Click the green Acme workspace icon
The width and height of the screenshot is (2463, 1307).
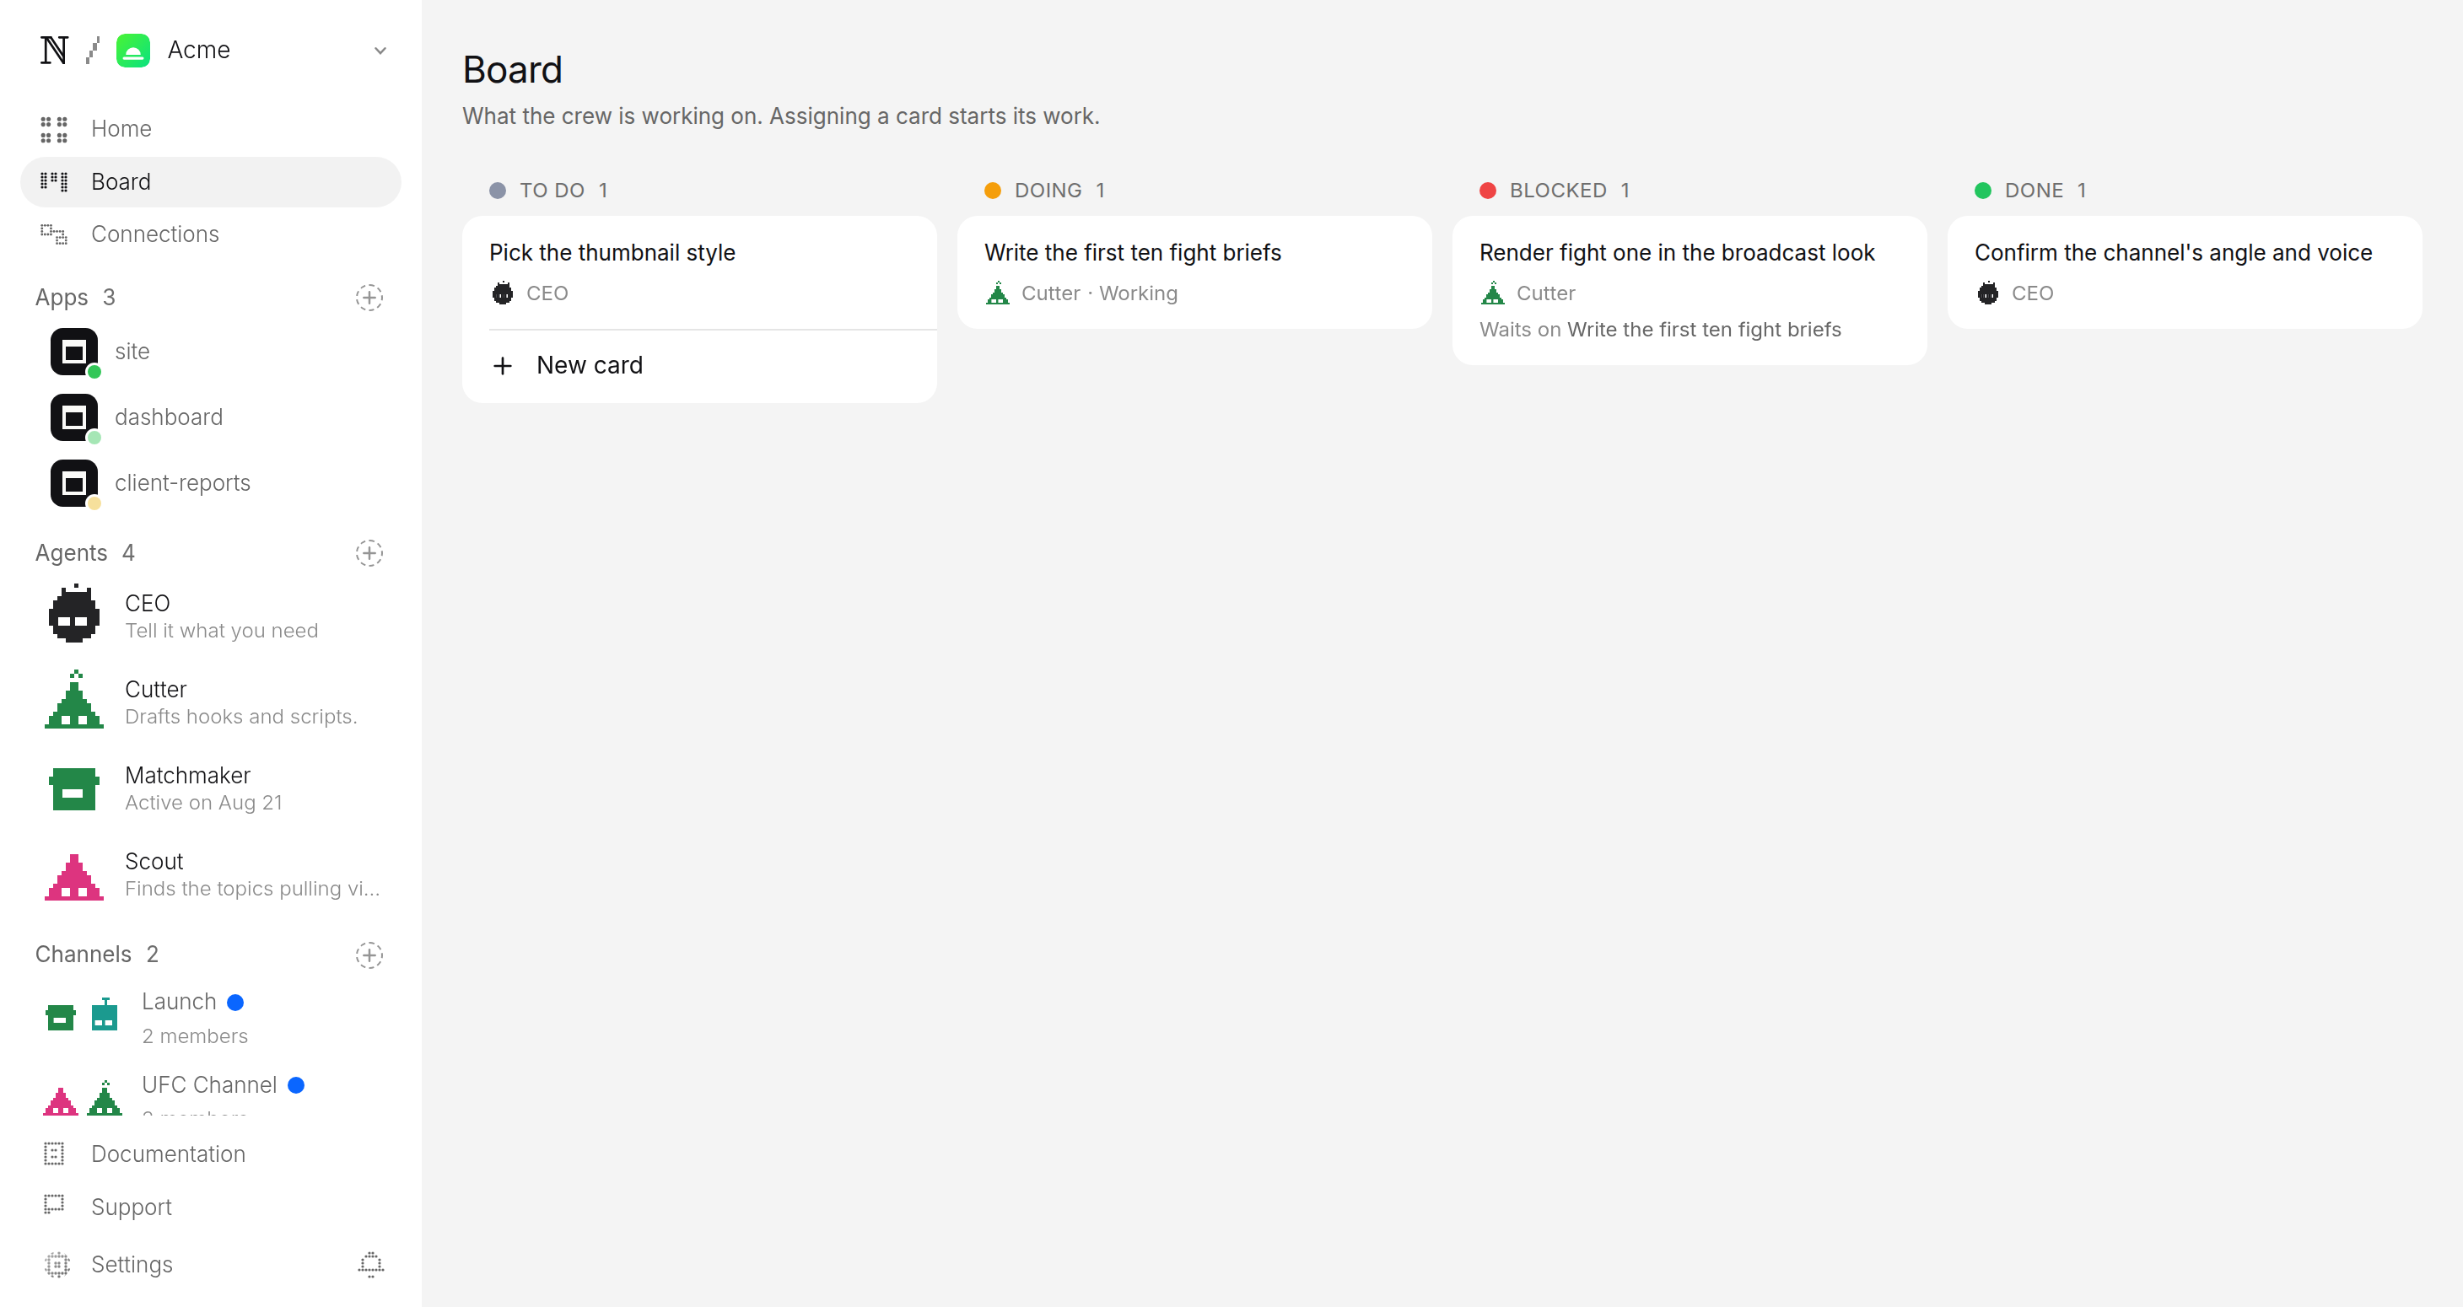pos(133,50)
